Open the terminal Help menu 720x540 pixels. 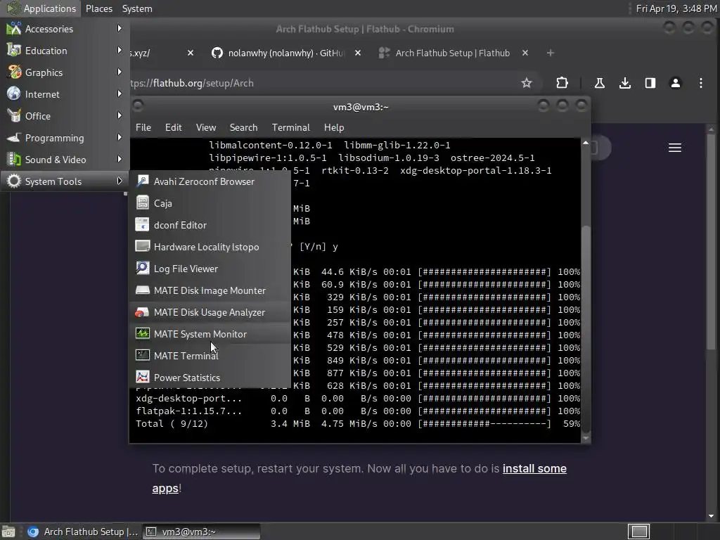pyautogui.click(x=334, y=127)
